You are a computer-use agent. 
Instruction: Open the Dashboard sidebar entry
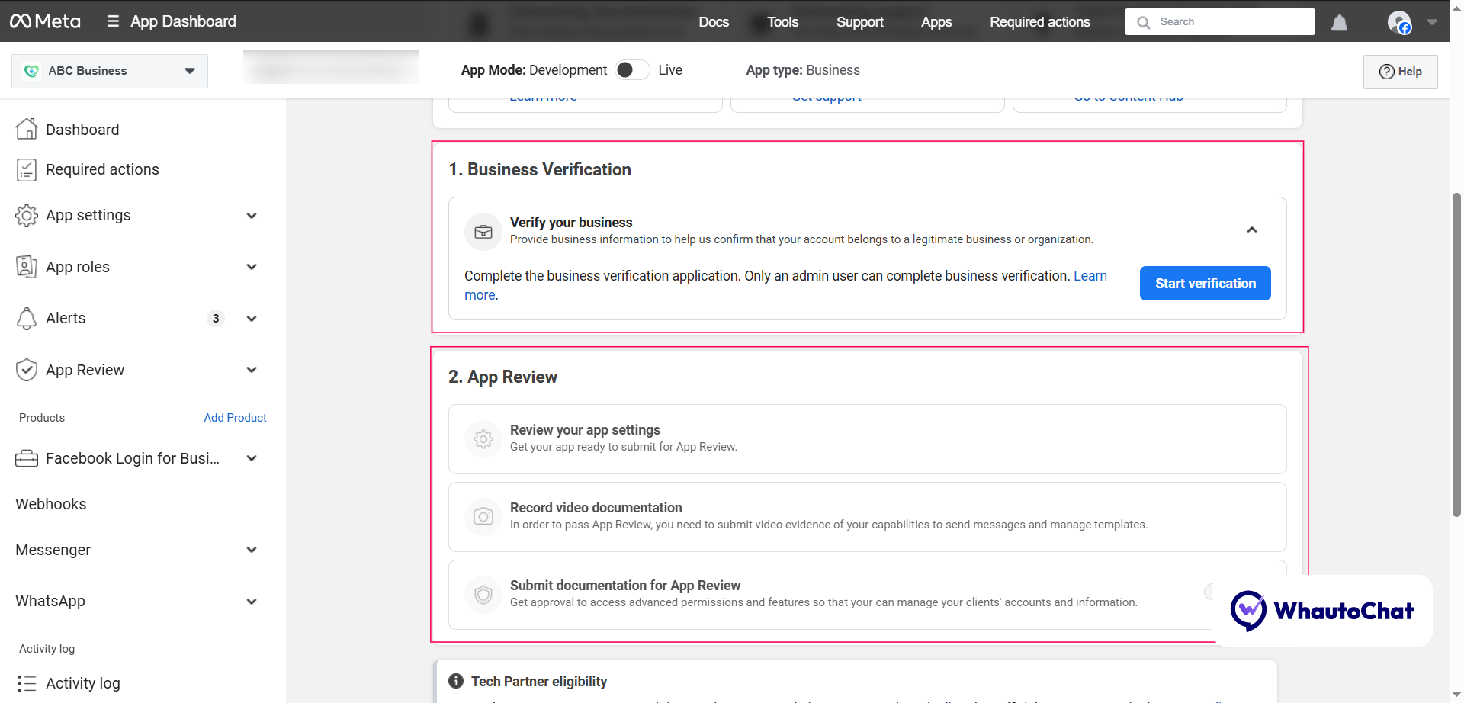click(x=82, y=129)
